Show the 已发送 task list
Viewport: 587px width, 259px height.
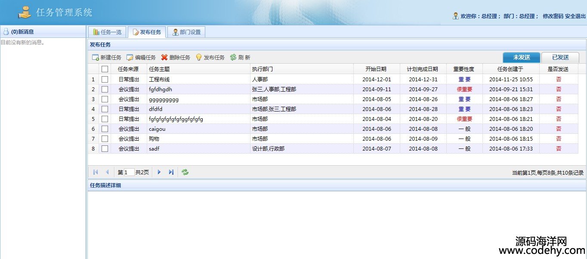(x=560, y=57)
